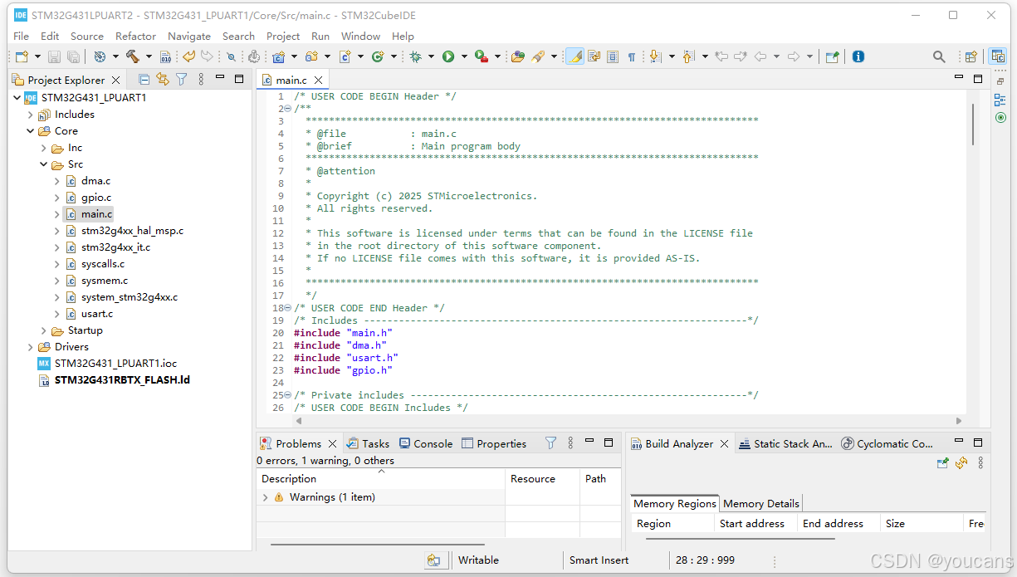Click the Open Perspective icon
Viewport: 1017px width, 577px height.
[970, 56]
